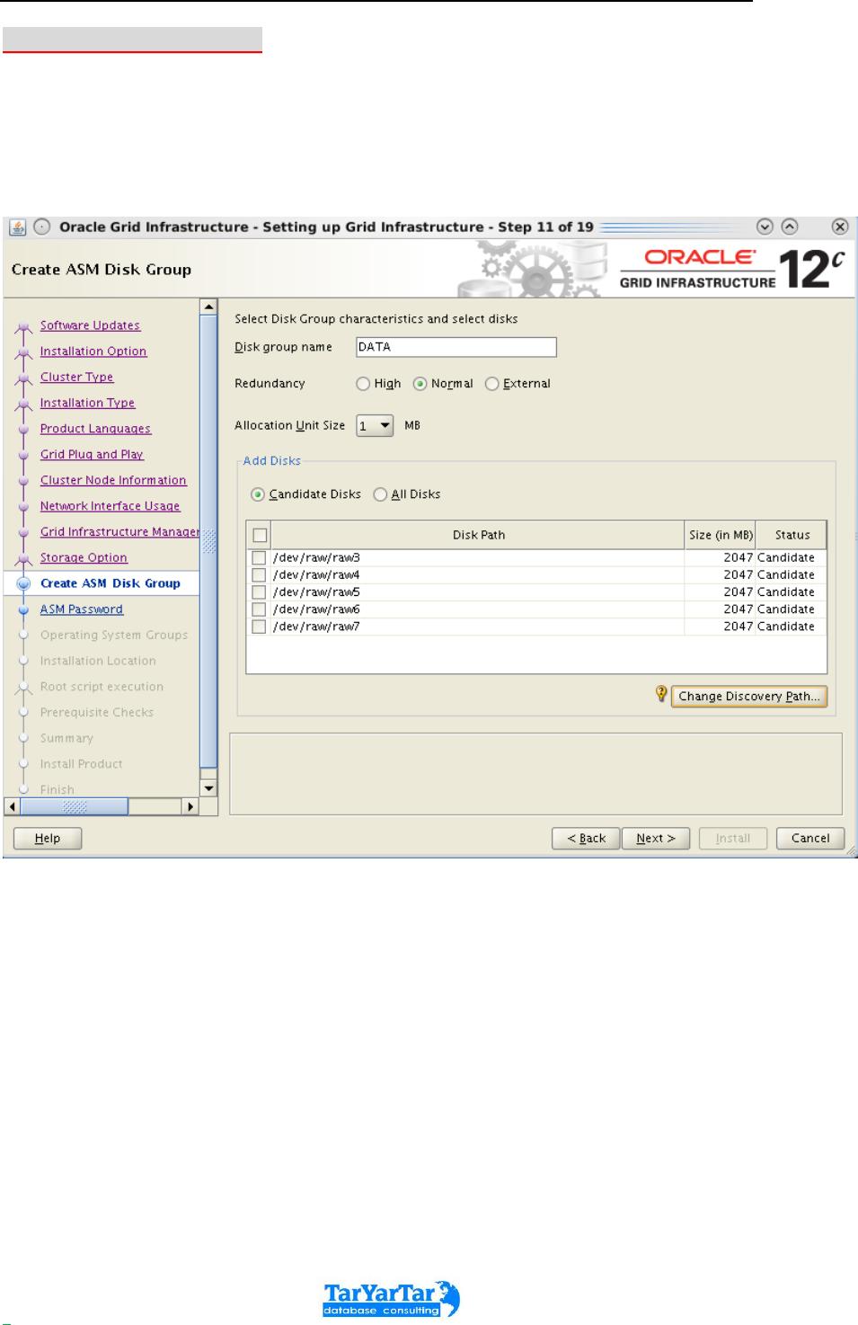858x1325 pixels.
Task: Proceed with the Next button
Action: [656, 838]
